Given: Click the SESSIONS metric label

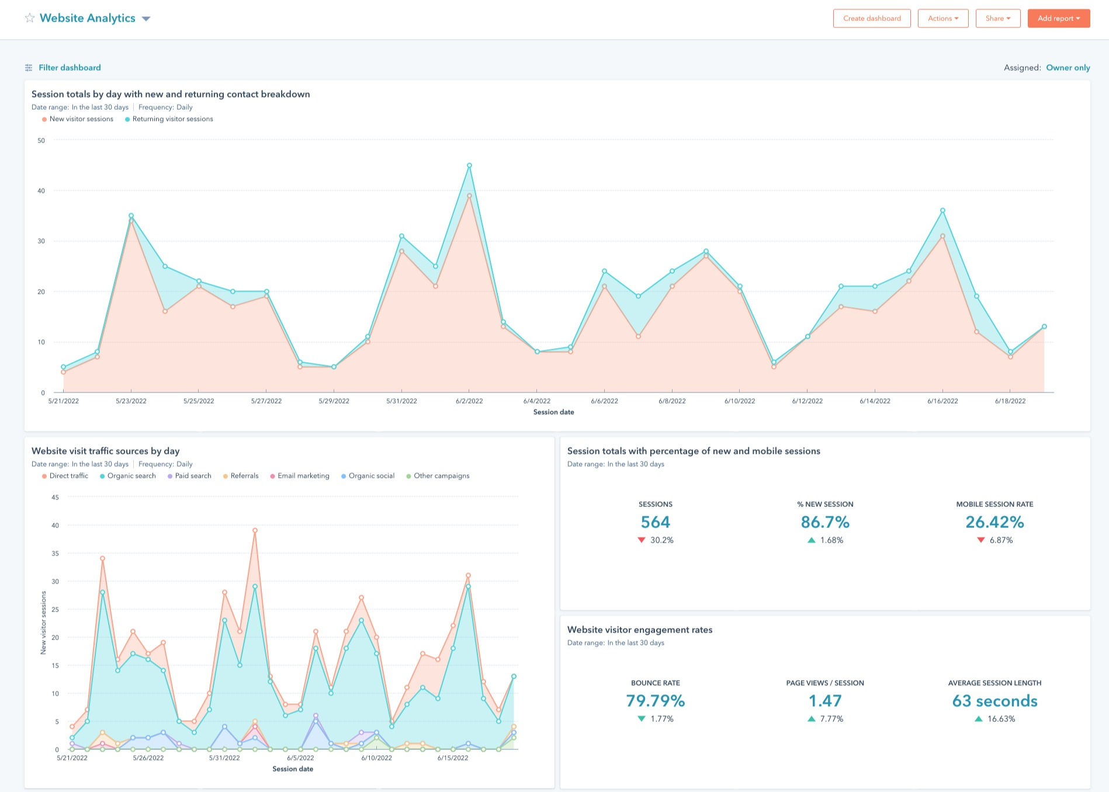Looking at the screenshot, I should [656, 504].
